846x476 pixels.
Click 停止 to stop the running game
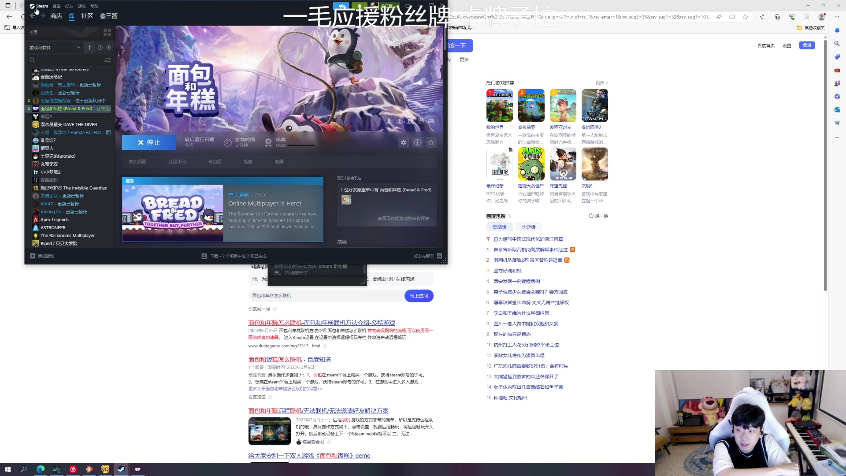[x=149, y=142]
